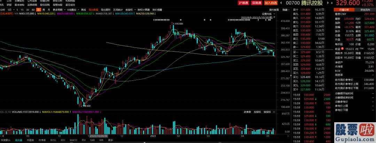Open the 更多 more indicators tab
This screenshot has width=376, height=143.
pyautogui.click(x=110, y=140)
